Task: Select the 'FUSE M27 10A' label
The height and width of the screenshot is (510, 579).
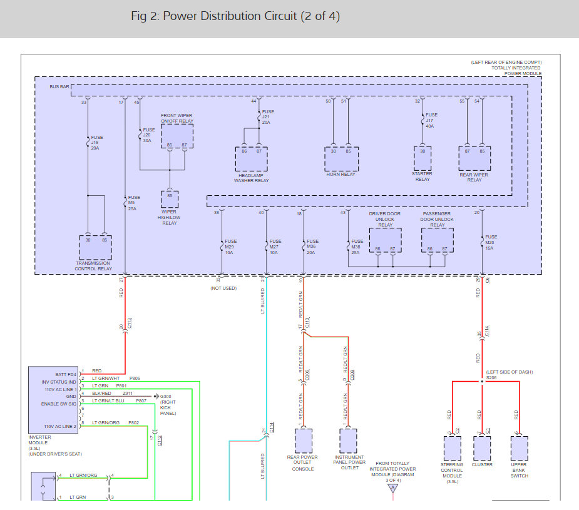Action: tap(275, 247)
